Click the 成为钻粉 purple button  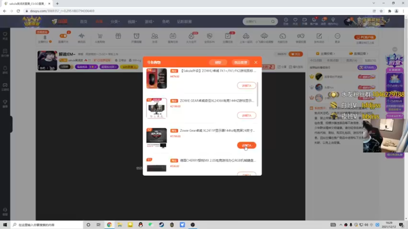(x=367, y=67)
